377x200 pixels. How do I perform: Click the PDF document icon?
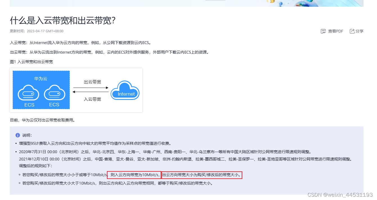click(323, 31)
